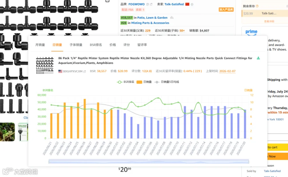288x177 pixels.
Task: Select the 日销量 tab
Action: coord(57,45)
